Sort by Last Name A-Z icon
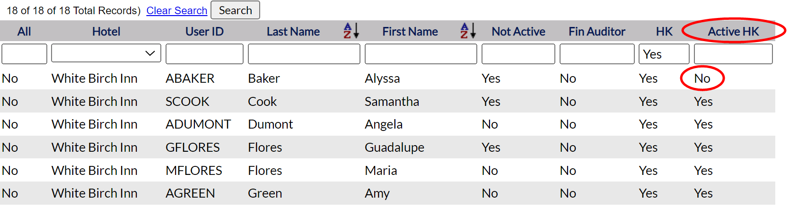Screen dimensions: 789x208 (x=351, y=31)
